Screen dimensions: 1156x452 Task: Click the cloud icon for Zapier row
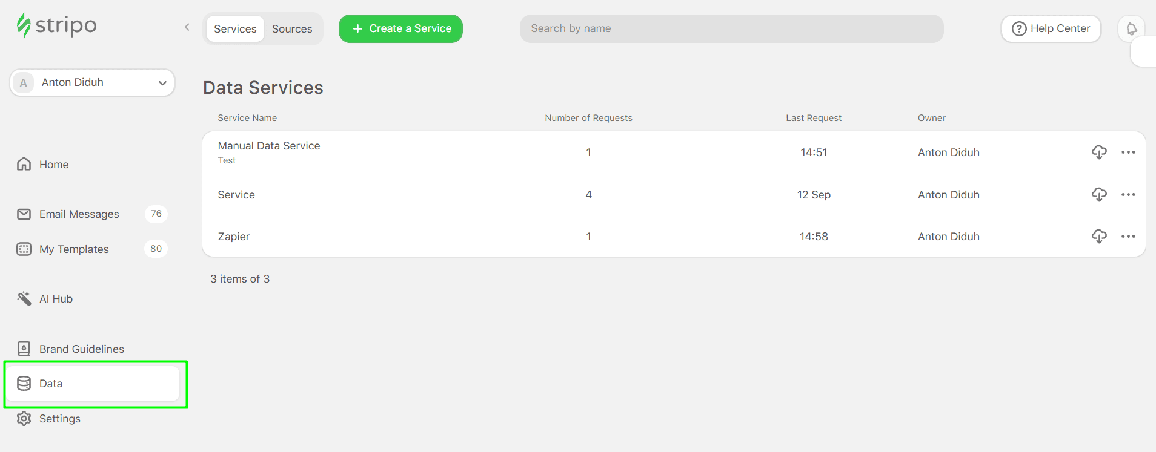pos(1099,237)
